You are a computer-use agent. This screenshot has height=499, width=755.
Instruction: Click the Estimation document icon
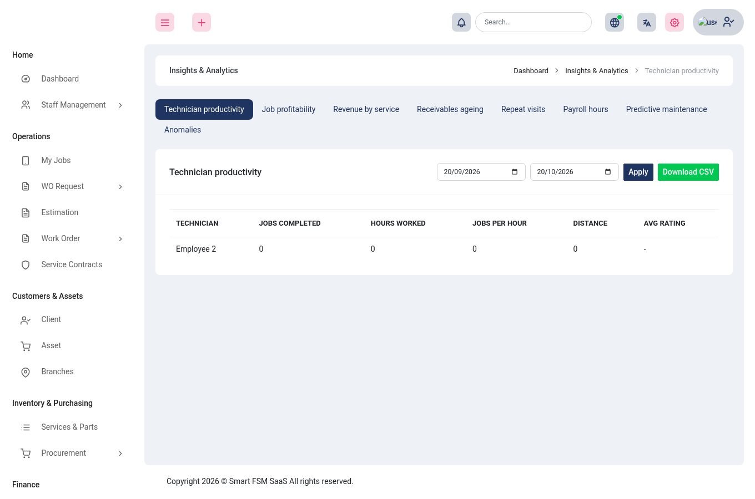coord(26,212)
